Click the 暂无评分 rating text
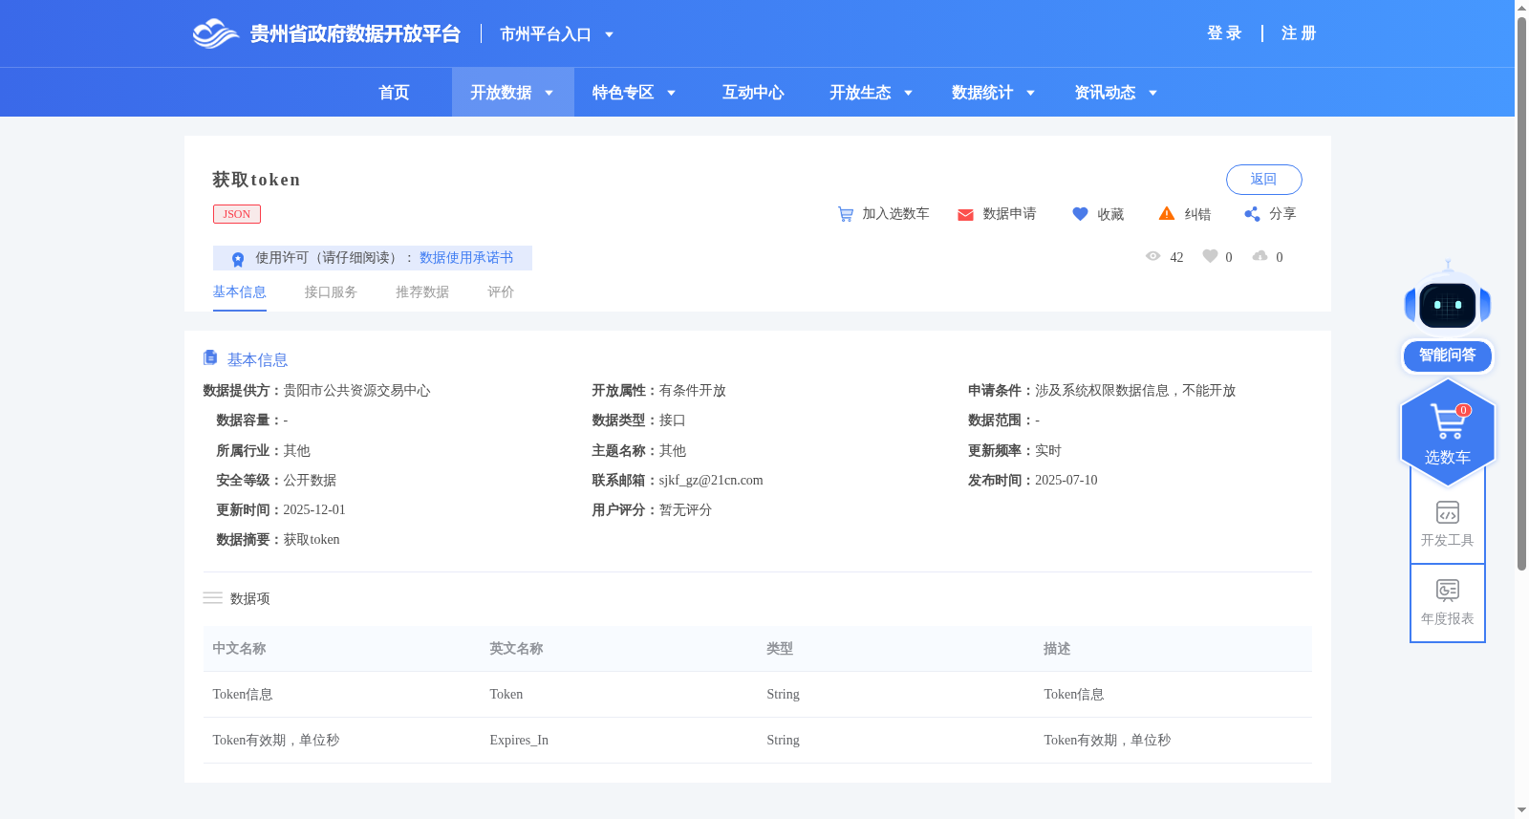The height and width of the screenshot is (819, 1529). [686, 510]
